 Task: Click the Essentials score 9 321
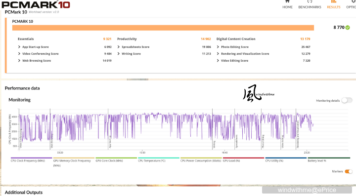[x=107, y=39]
